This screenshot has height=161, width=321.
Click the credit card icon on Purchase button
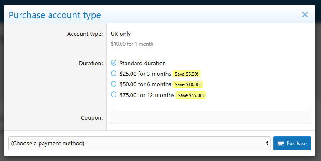281,143
